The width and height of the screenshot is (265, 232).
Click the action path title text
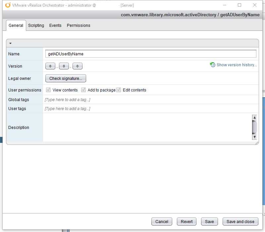pyautogui.click(x=190, y=15)
